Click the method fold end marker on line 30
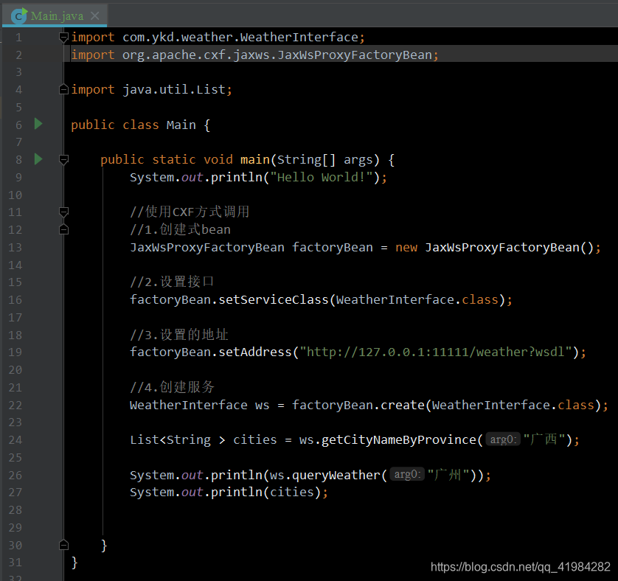Viewport: 618px width, 581px height. point(63,545)
